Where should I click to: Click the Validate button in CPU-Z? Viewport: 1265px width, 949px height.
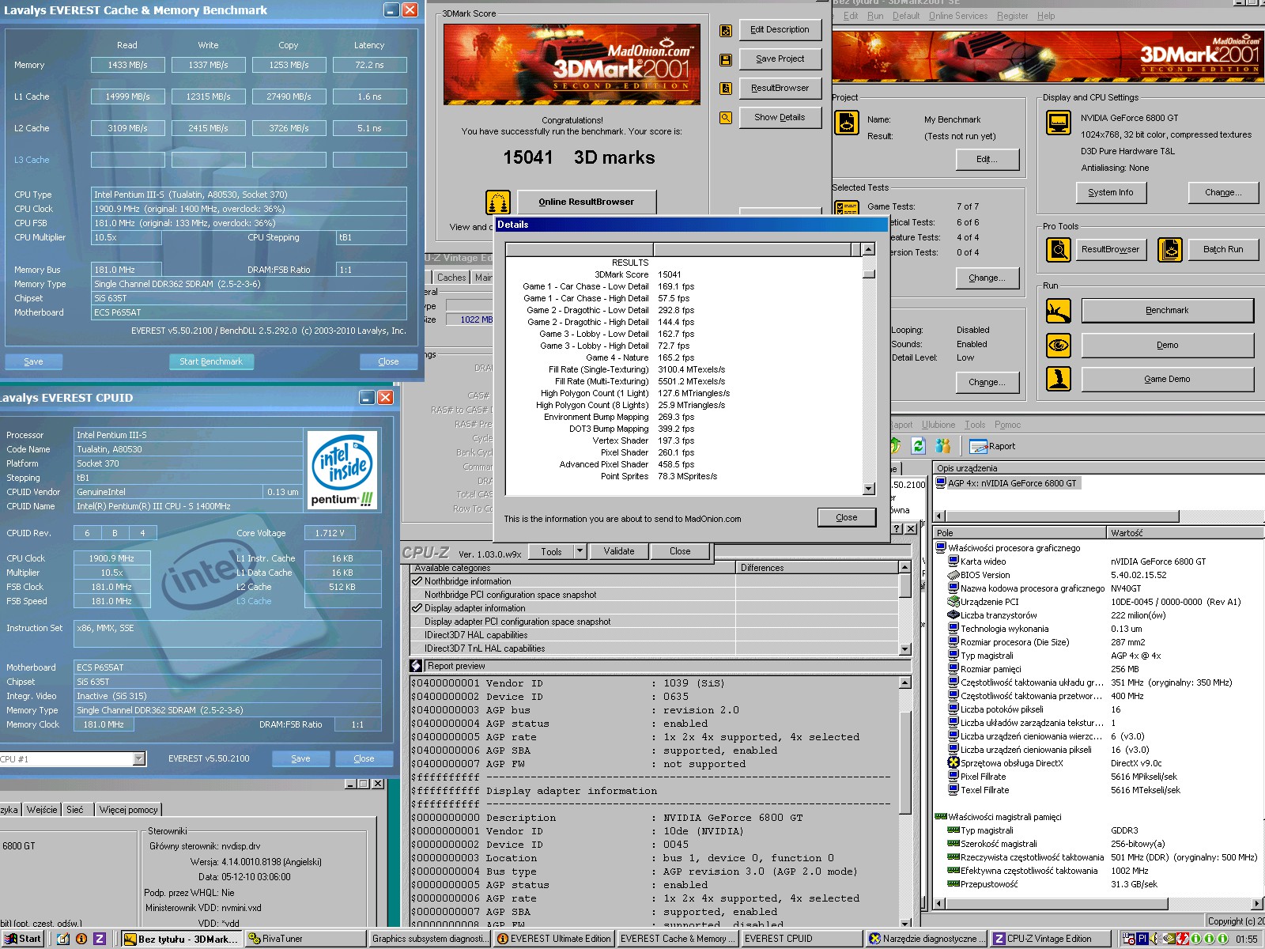tap(619, 551)
